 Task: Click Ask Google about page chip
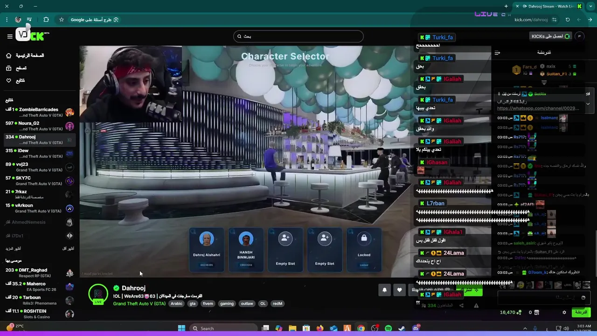point(95,20)
